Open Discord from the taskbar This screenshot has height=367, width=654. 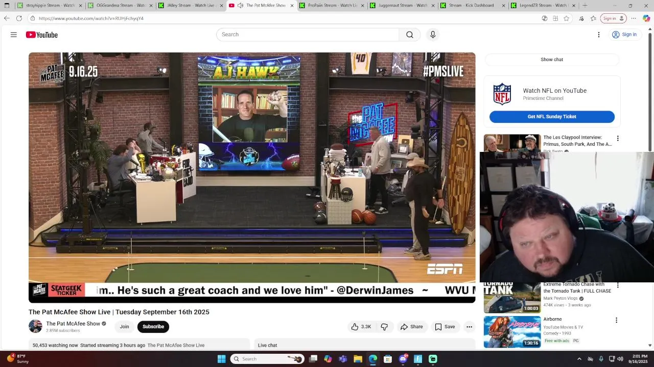403,359
